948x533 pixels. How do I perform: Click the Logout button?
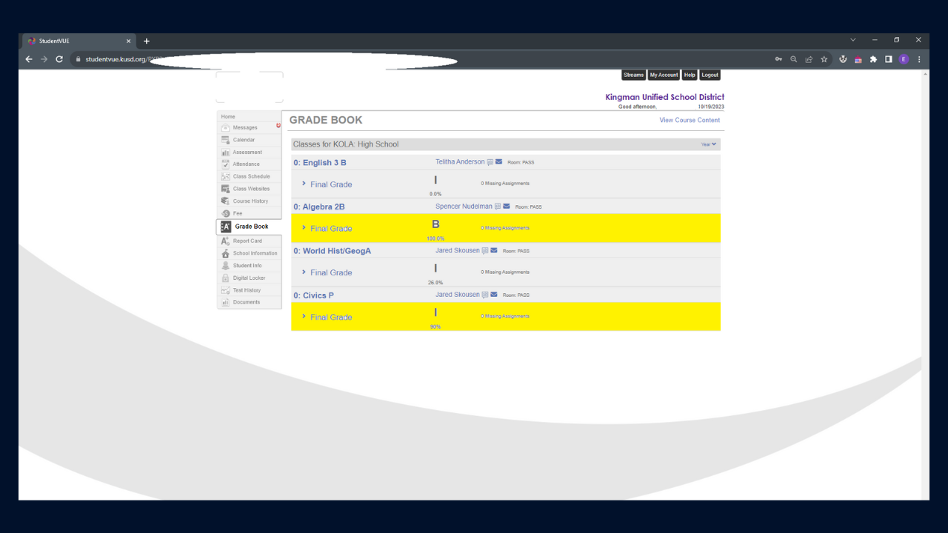click(x=710, y=75)
